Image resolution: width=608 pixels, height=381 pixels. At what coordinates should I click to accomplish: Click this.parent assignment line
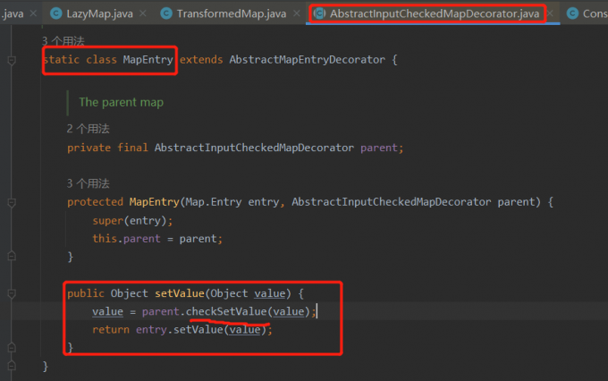157,239
